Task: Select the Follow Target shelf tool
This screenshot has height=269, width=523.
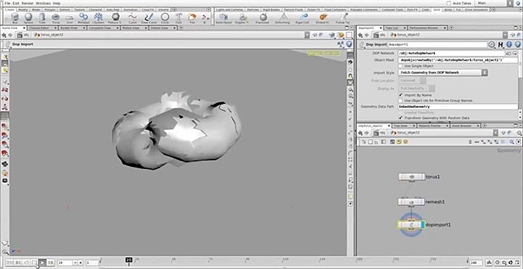Action: point(343,18)
